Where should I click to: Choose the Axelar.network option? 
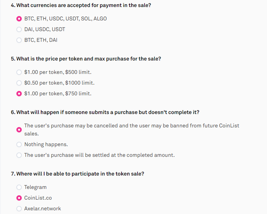tap(19, 209)
